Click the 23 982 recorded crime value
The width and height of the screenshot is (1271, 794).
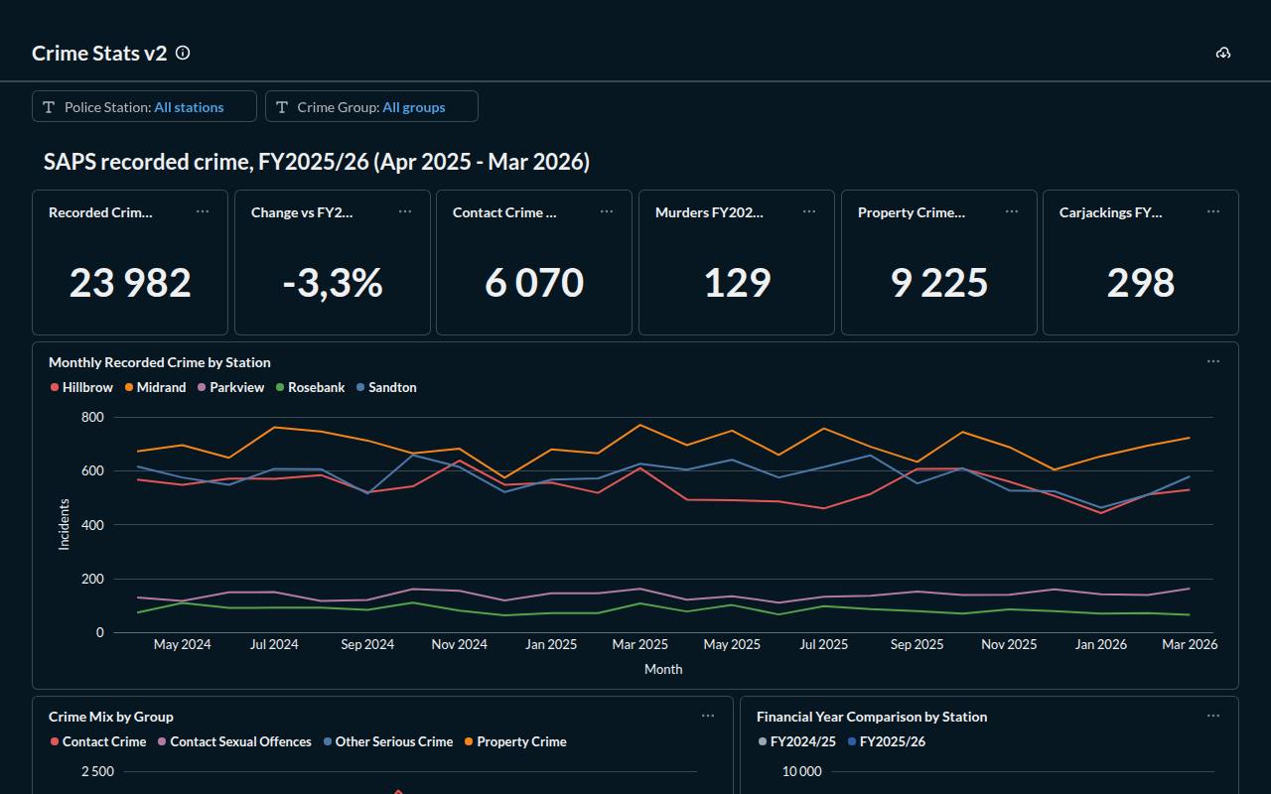coord(130,283)
